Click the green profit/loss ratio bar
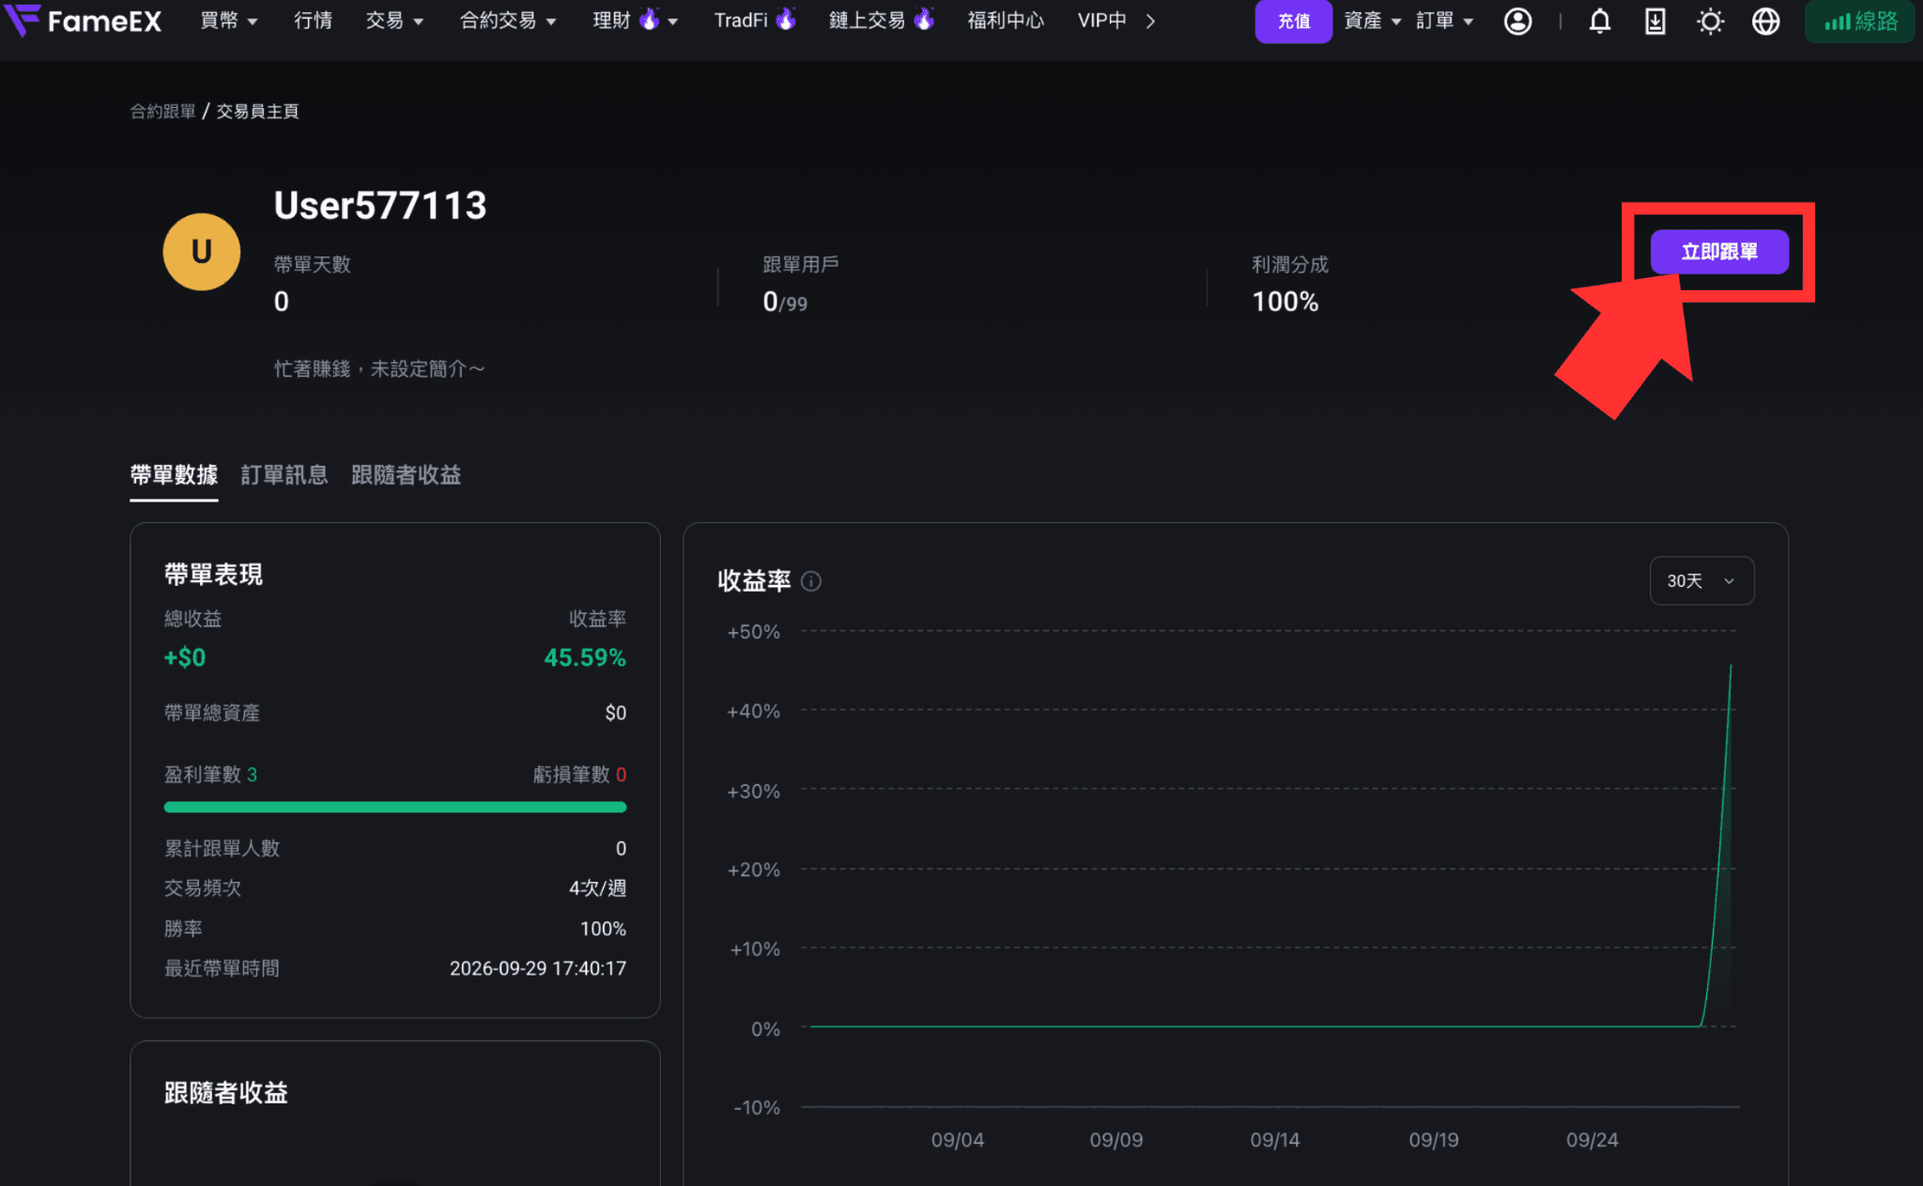Viewport: 1923px width, 1186px height. pos(394,807)
